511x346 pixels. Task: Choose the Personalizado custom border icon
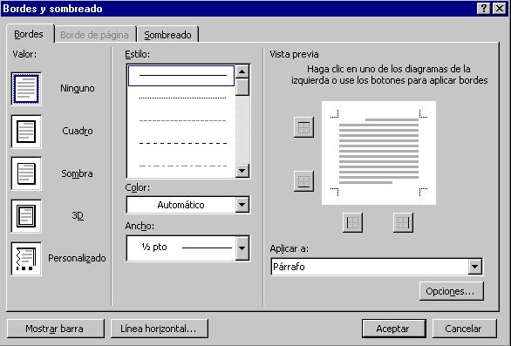pos(26,259)
